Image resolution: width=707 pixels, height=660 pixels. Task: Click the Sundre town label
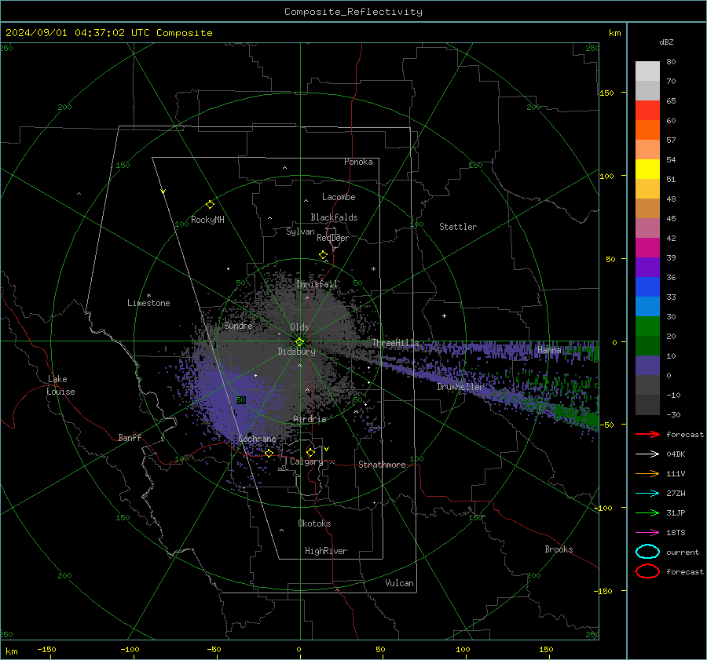click(239, 326)
